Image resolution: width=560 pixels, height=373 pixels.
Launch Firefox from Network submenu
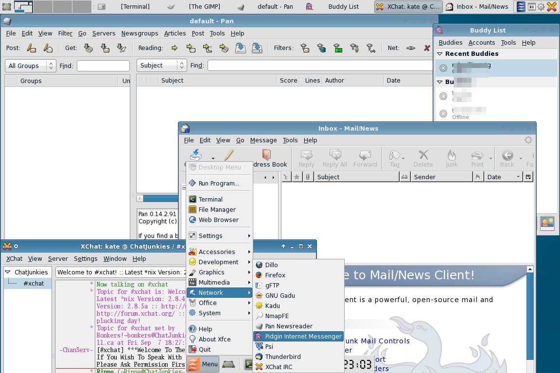pos(298,275)
